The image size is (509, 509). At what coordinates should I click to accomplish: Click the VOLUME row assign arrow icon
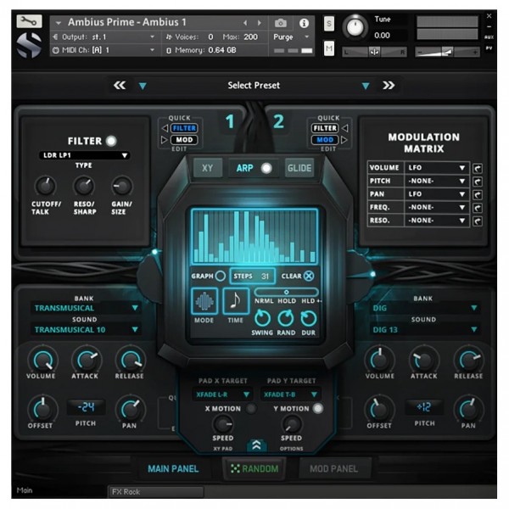(477, 168)
